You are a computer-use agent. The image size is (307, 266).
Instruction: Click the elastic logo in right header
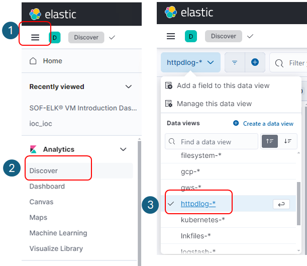pyautogui.click(x=171, y=12)
